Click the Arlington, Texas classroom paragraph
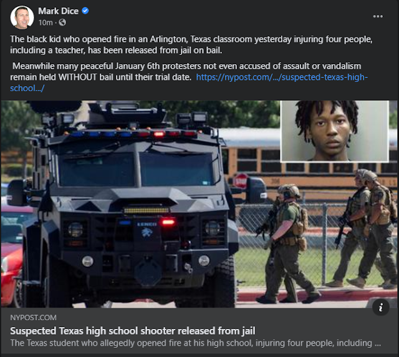The height and width of the screenshot is (357, 399). [x=191, y=44]
